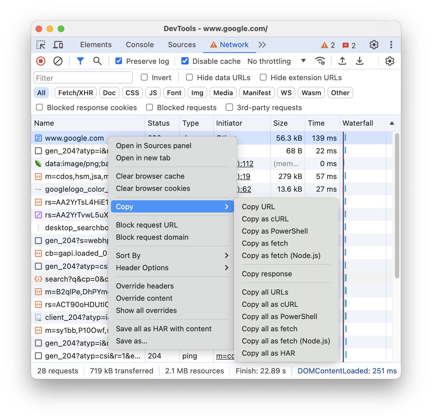The width and height of the screenshot is (432, 420).
Task: Switch to the Sources tab
Action: [x=182, y=45]
